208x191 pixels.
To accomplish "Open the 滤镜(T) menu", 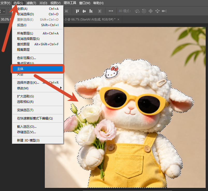I will click(31, 3).
